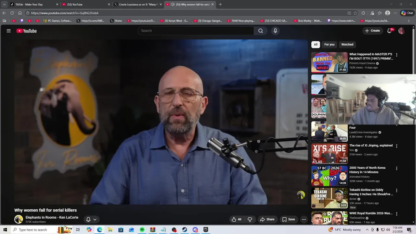Click the YouTube search magnifier button
The height and width of the screenshot is (234, 416).
[x=261, y=31]
